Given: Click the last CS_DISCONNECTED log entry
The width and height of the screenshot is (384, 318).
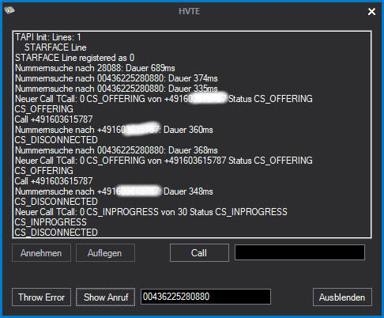Looking at the screenshot, I should pos(56,233).
